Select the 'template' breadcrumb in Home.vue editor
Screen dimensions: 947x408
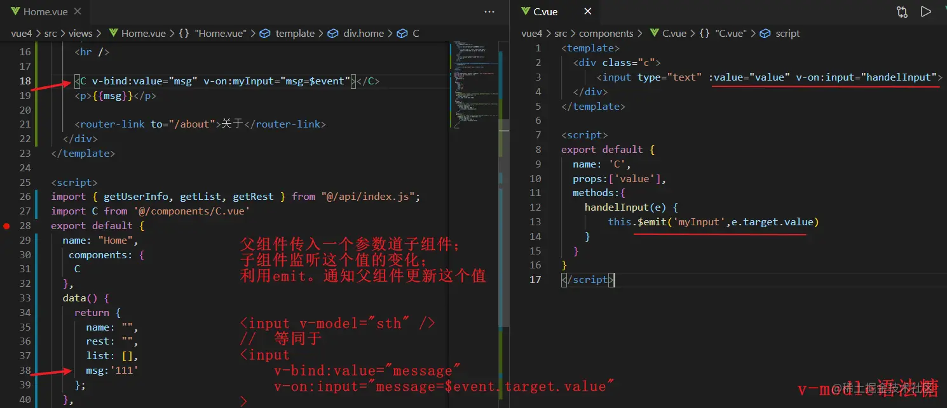click(295, 34)
